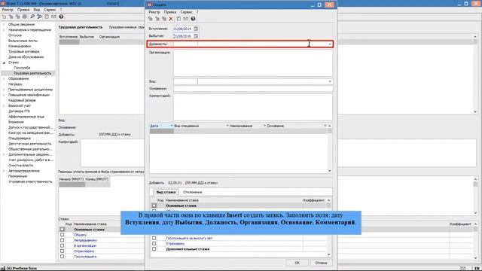Click the clipboard icon left of the envelope in the dialog toolbar
The height and width of the screenshot is (271, 482).
click(178, 19)
